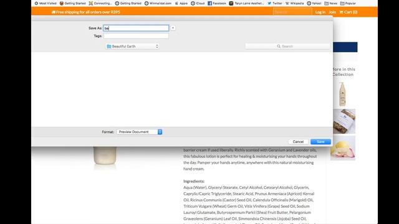Click the website search box in the orange bar
The image size is (399, 224).
click(x=292, y=12)
